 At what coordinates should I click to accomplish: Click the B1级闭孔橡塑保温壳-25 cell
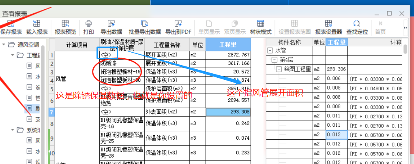122,138
